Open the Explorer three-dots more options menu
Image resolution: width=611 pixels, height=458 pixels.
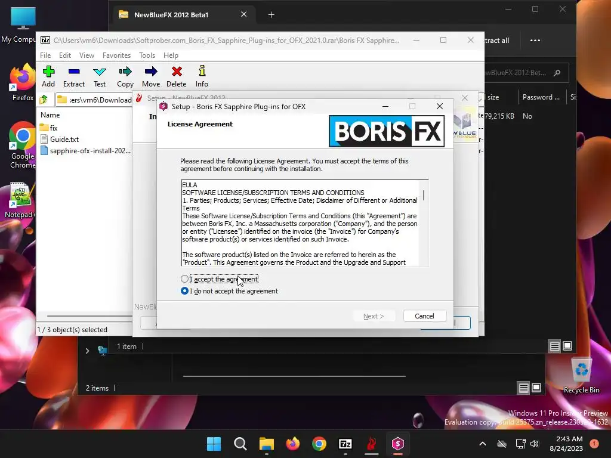[x=535, y=40]
